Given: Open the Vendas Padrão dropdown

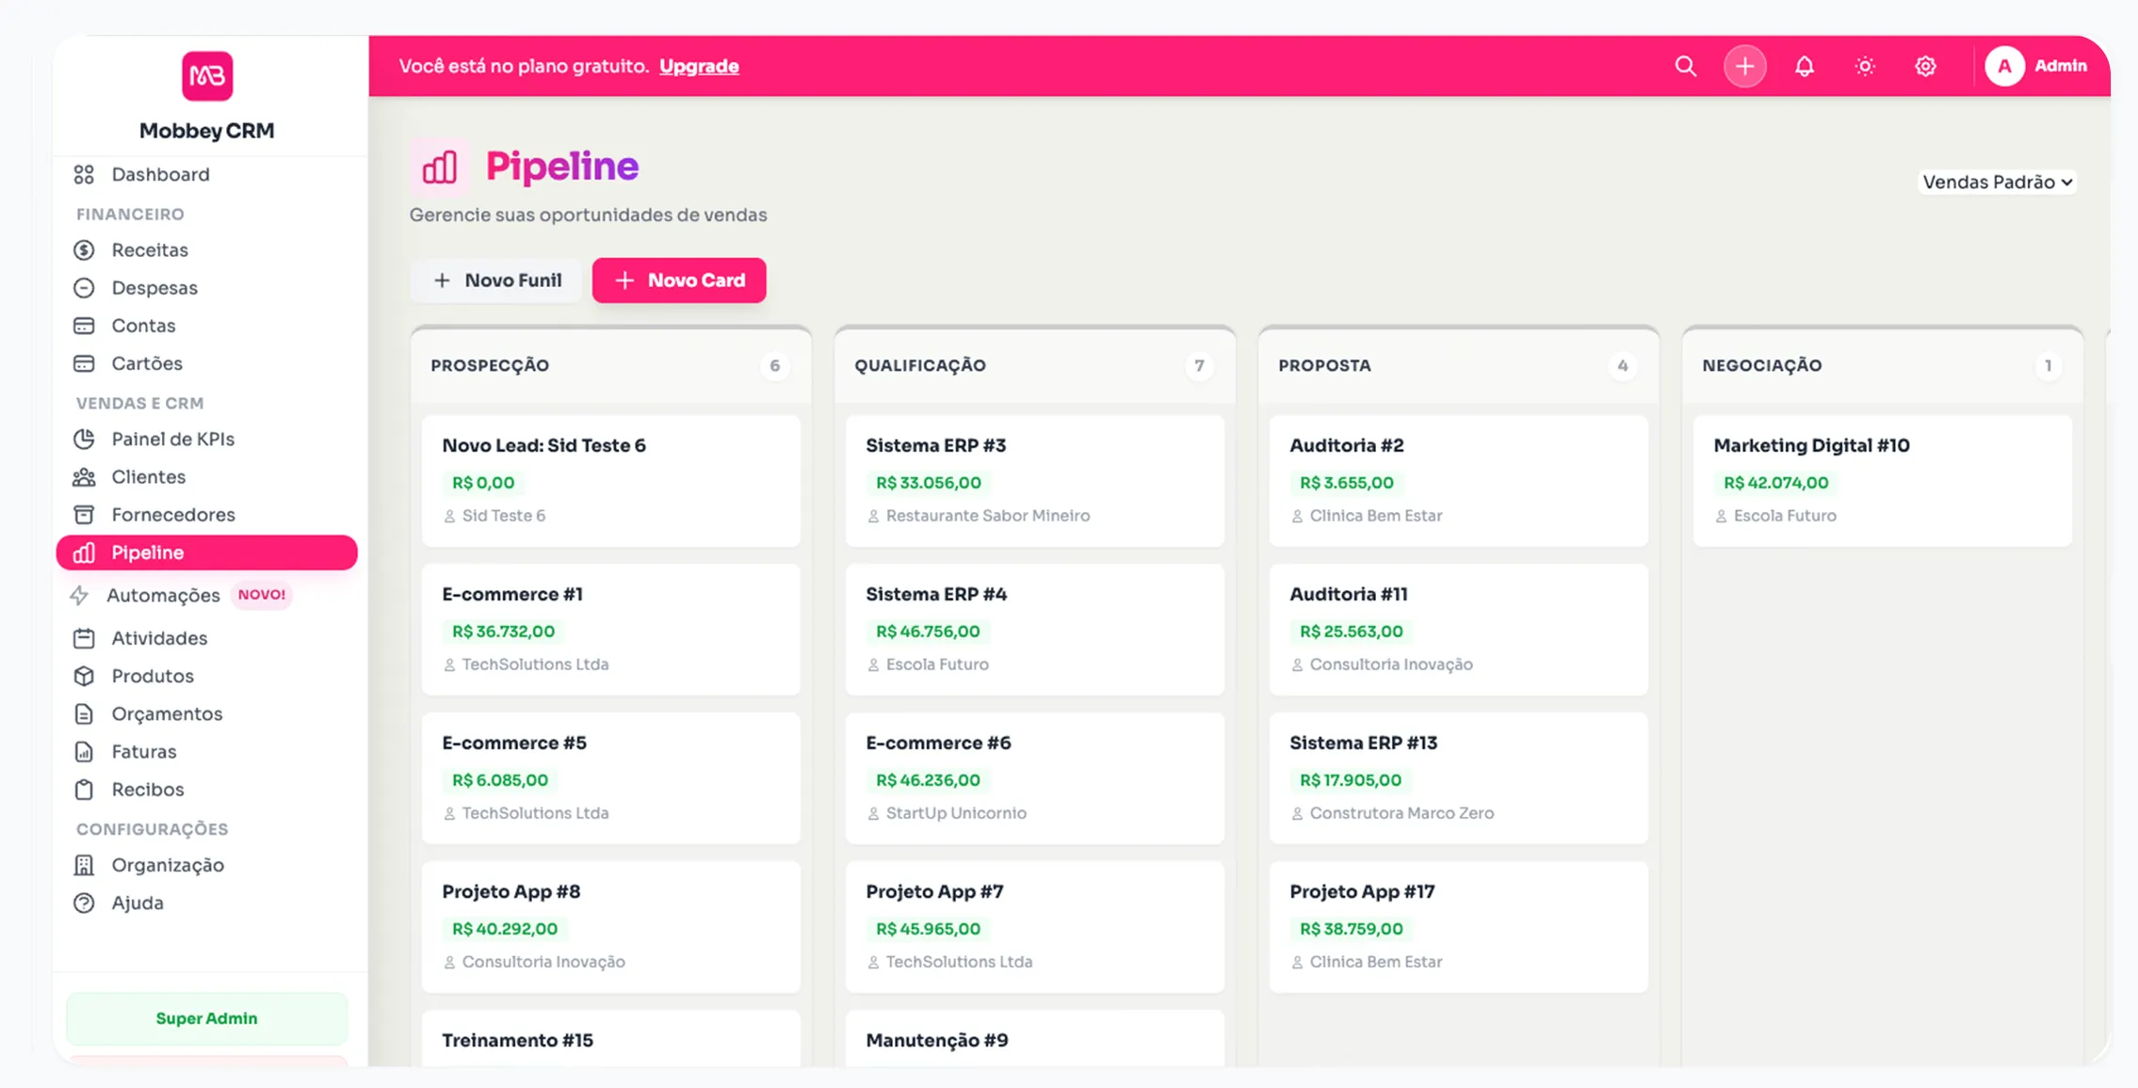Looking at the screenshot, I should coord(1997,182).
